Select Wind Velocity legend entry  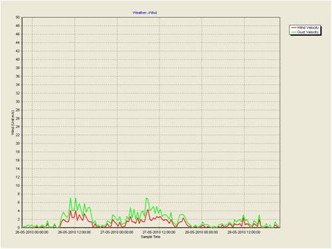tap(305, 28)
